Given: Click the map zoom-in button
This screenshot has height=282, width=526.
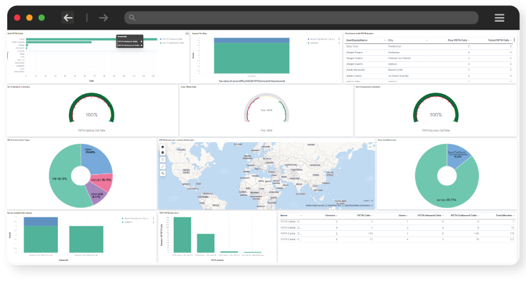Looking at the screenshot, I should tap(162, 147).
